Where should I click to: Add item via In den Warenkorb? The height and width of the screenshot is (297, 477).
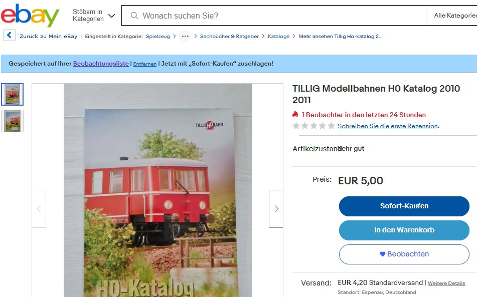pyautogui.click(x=404, y=230)
